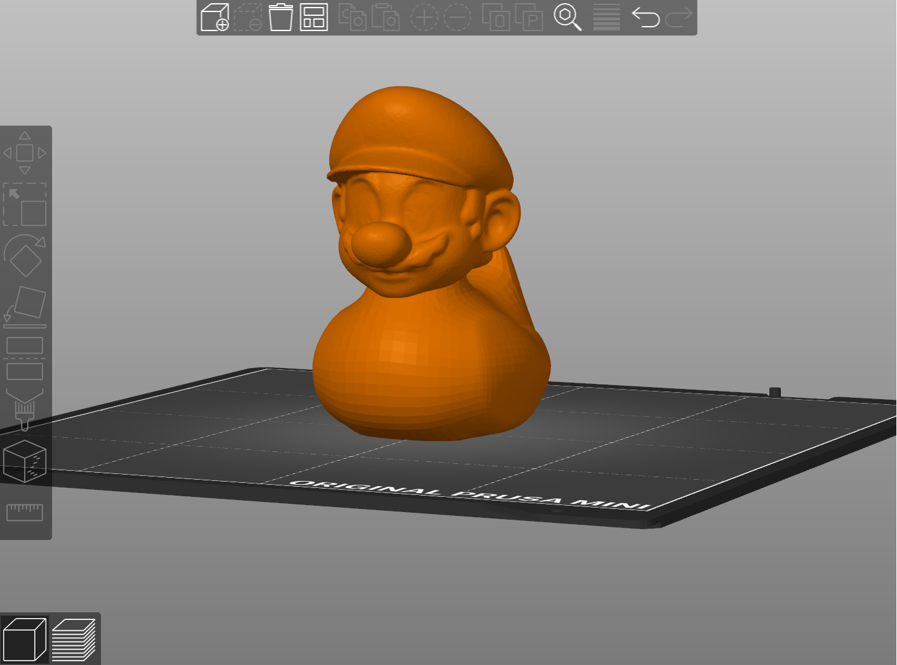Click the Split to parts icon
The image size is (897, 665).
(x=529, y=17)
